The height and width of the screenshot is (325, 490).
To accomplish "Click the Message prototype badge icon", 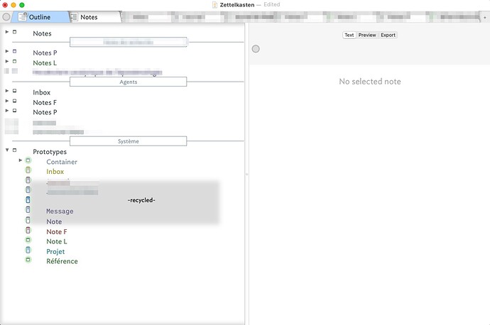I will click(28, 210).
